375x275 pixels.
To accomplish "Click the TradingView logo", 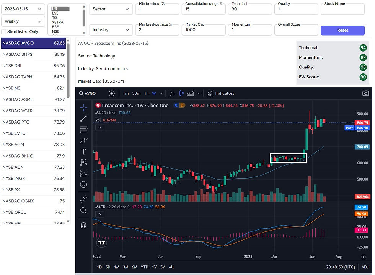I will tap(102, 243).
